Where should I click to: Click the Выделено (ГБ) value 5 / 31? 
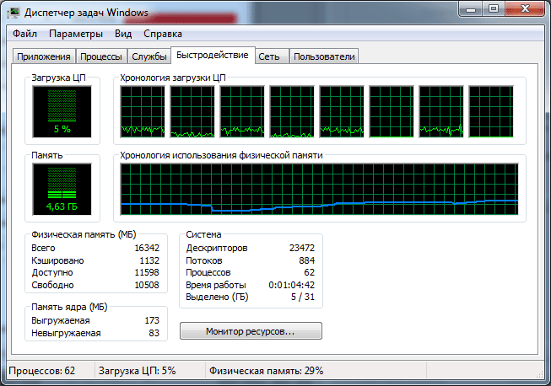click(x=303, y=297)
